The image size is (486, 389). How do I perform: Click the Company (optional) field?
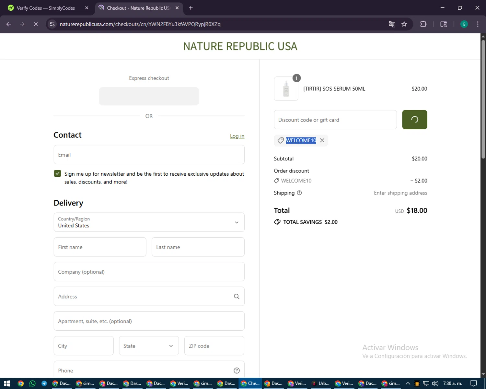[x=149, y=272]
